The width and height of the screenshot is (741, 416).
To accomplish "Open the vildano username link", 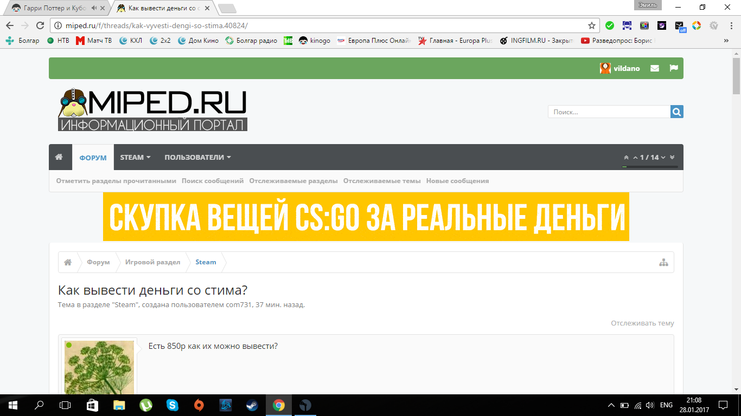I will [627, 68].
